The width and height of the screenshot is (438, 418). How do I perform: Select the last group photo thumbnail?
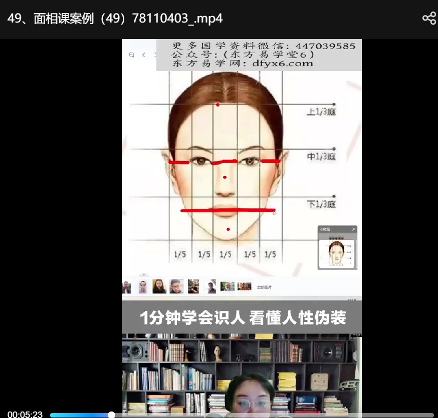pyautogui.click(x=245, y=286)
